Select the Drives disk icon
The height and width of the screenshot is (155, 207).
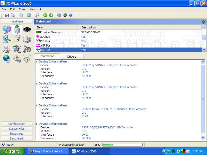click(x=27, y=39)
